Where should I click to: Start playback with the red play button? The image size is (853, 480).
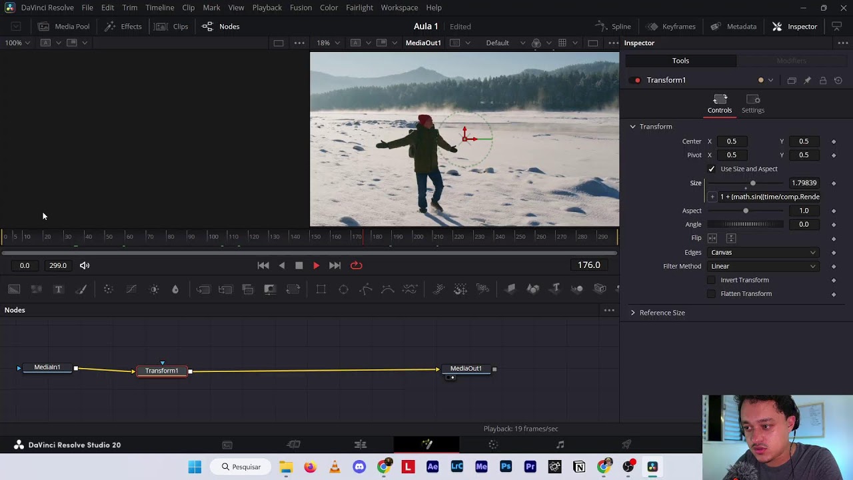316,265
